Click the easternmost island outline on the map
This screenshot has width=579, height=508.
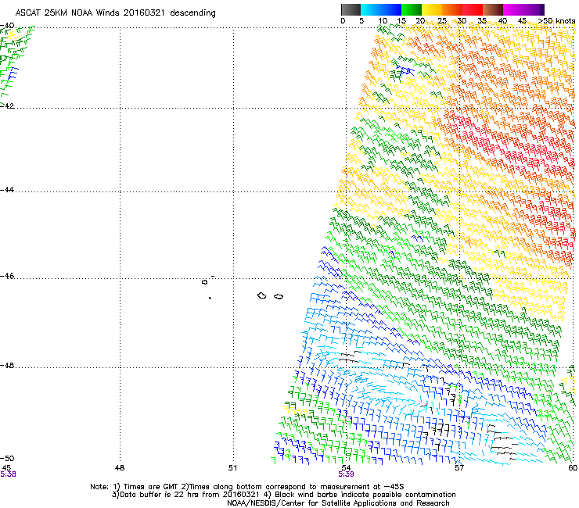(279, 296)
